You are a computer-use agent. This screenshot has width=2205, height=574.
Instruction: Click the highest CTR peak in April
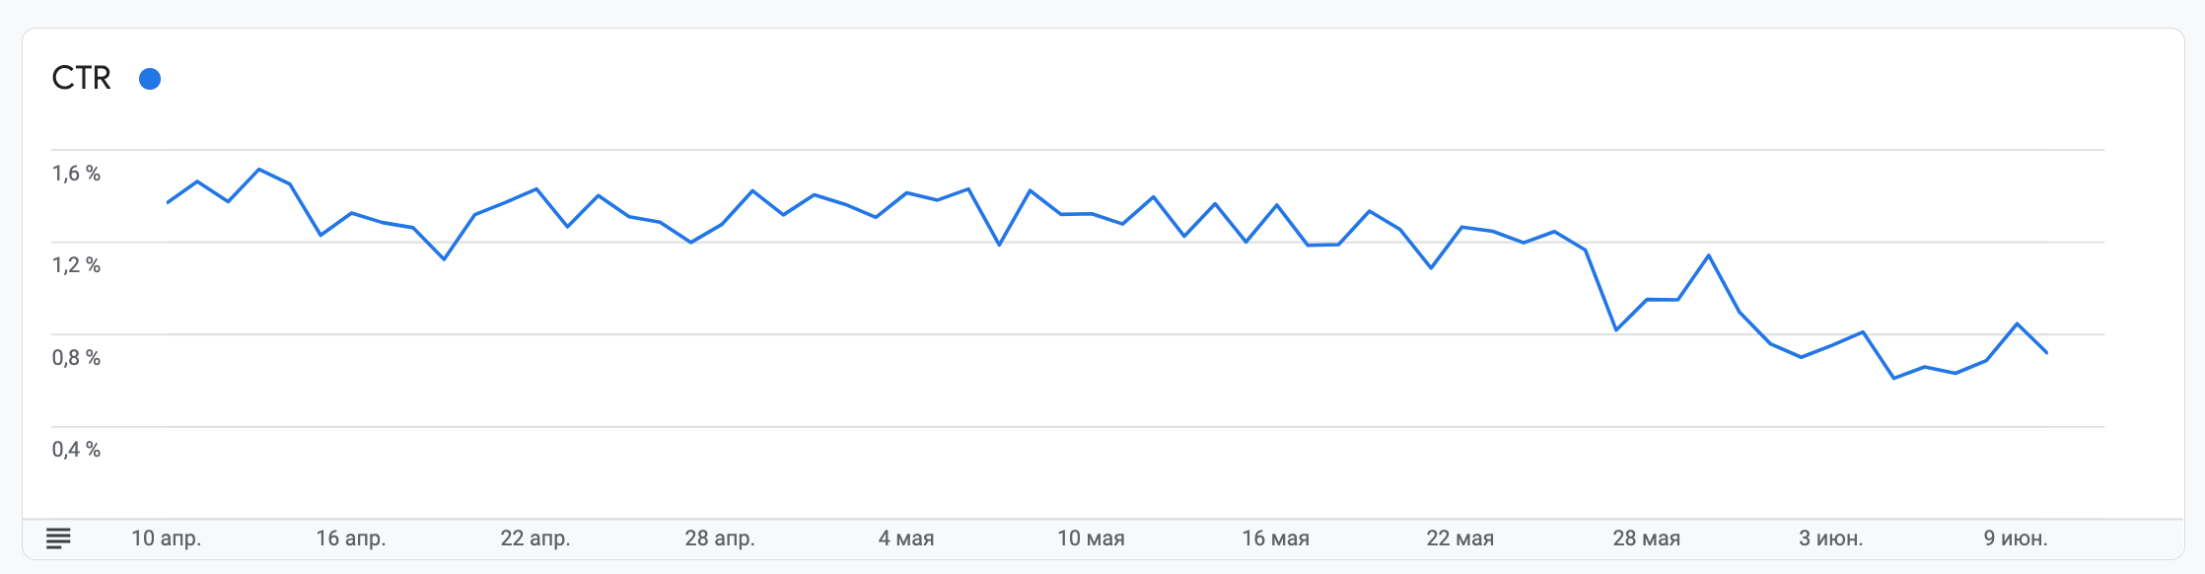(x=259, y=169)
